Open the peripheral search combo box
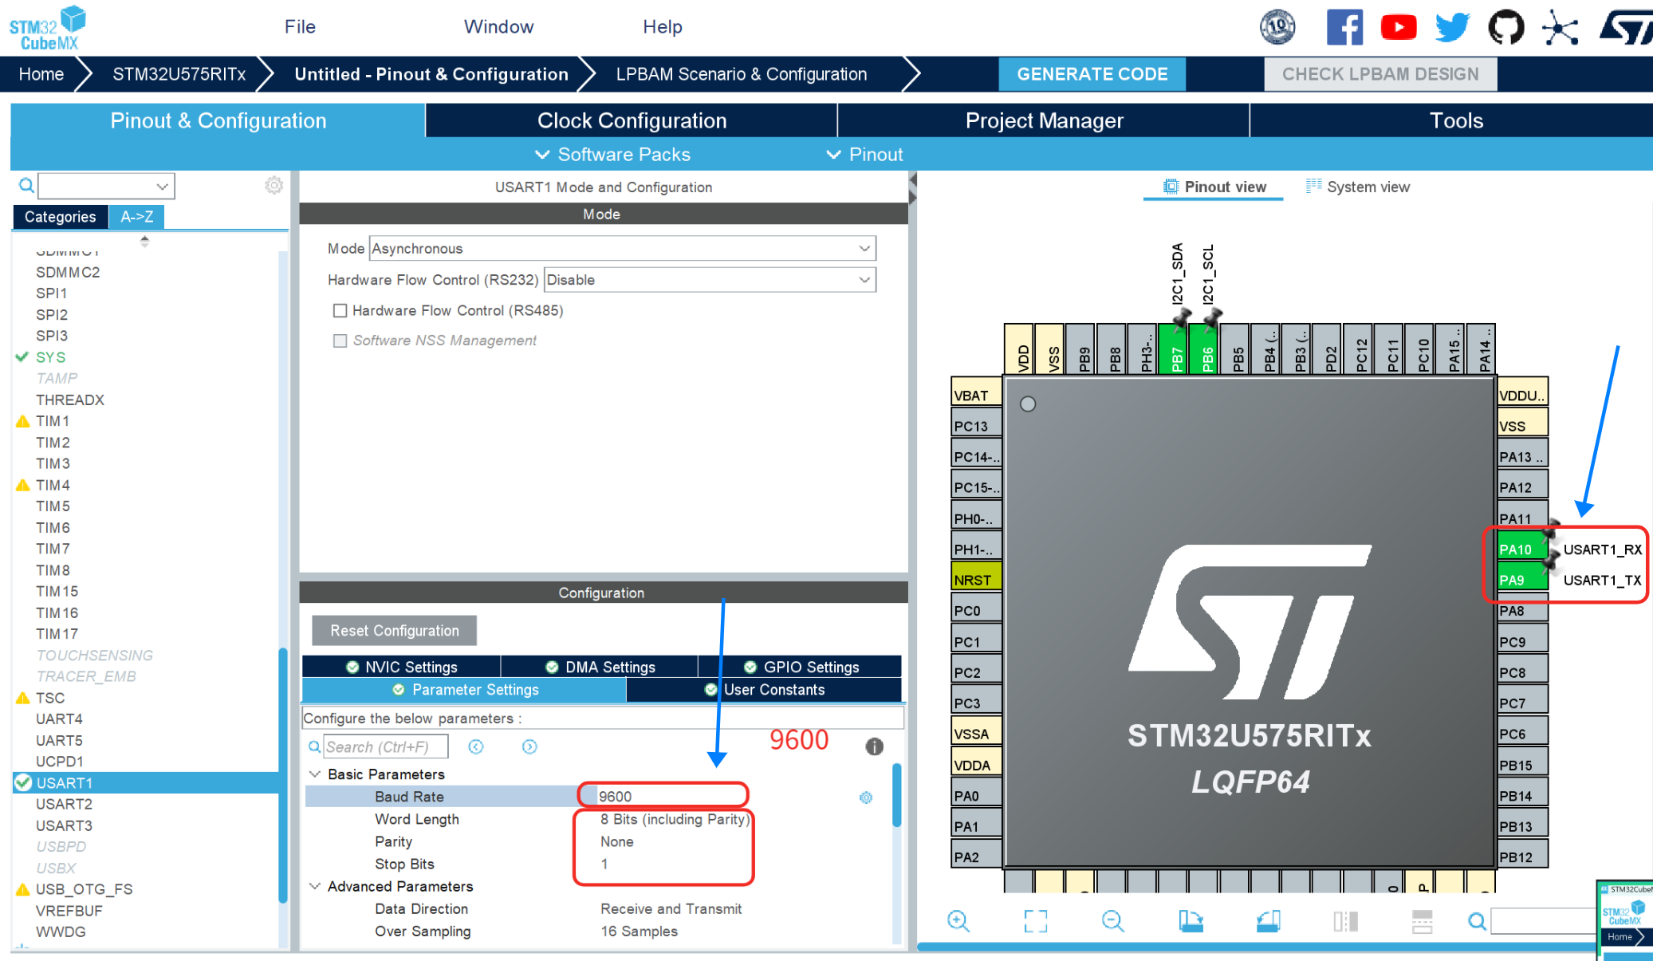Viewport: 1653px width, 961px height. click(106, 186)
